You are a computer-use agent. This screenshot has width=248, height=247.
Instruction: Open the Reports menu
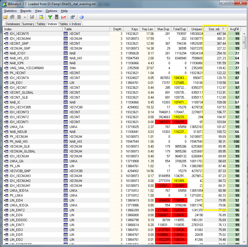[26, 11]
